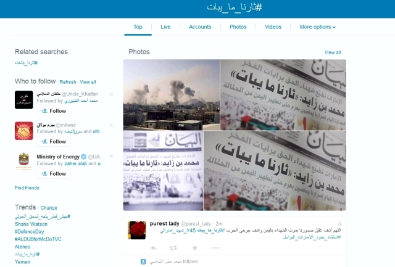
Task: Refresh the Who to follow list
Action: click(68, 82)
